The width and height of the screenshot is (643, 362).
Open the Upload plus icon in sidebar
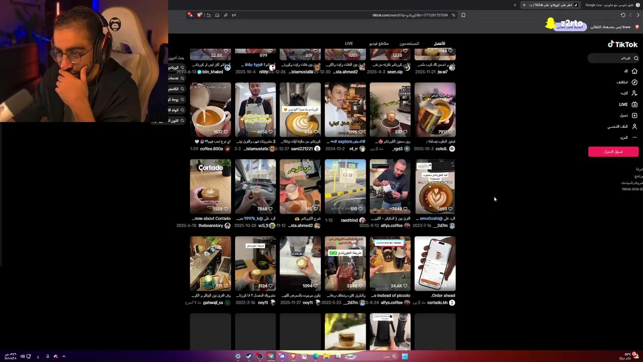click(634, 116)
